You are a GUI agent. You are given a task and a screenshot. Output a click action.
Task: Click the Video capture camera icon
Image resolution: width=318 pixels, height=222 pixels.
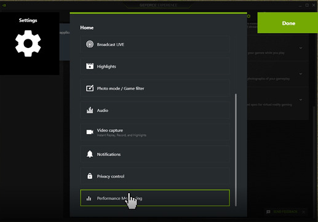[x=90, y=132]
